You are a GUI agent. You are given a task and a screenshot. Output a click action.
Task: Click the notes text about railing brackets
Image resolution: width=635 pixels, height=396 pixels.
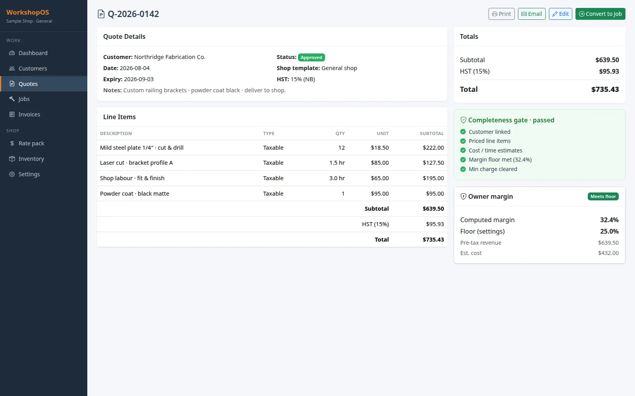(204, 90)
